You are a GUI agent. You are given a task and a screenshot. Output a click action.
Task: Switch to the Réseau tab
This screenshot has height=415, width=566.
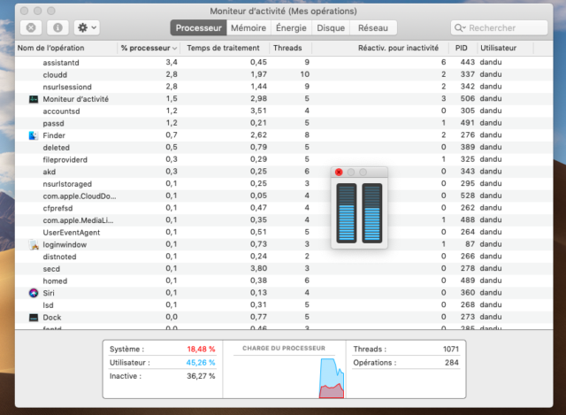click(373, 27)
